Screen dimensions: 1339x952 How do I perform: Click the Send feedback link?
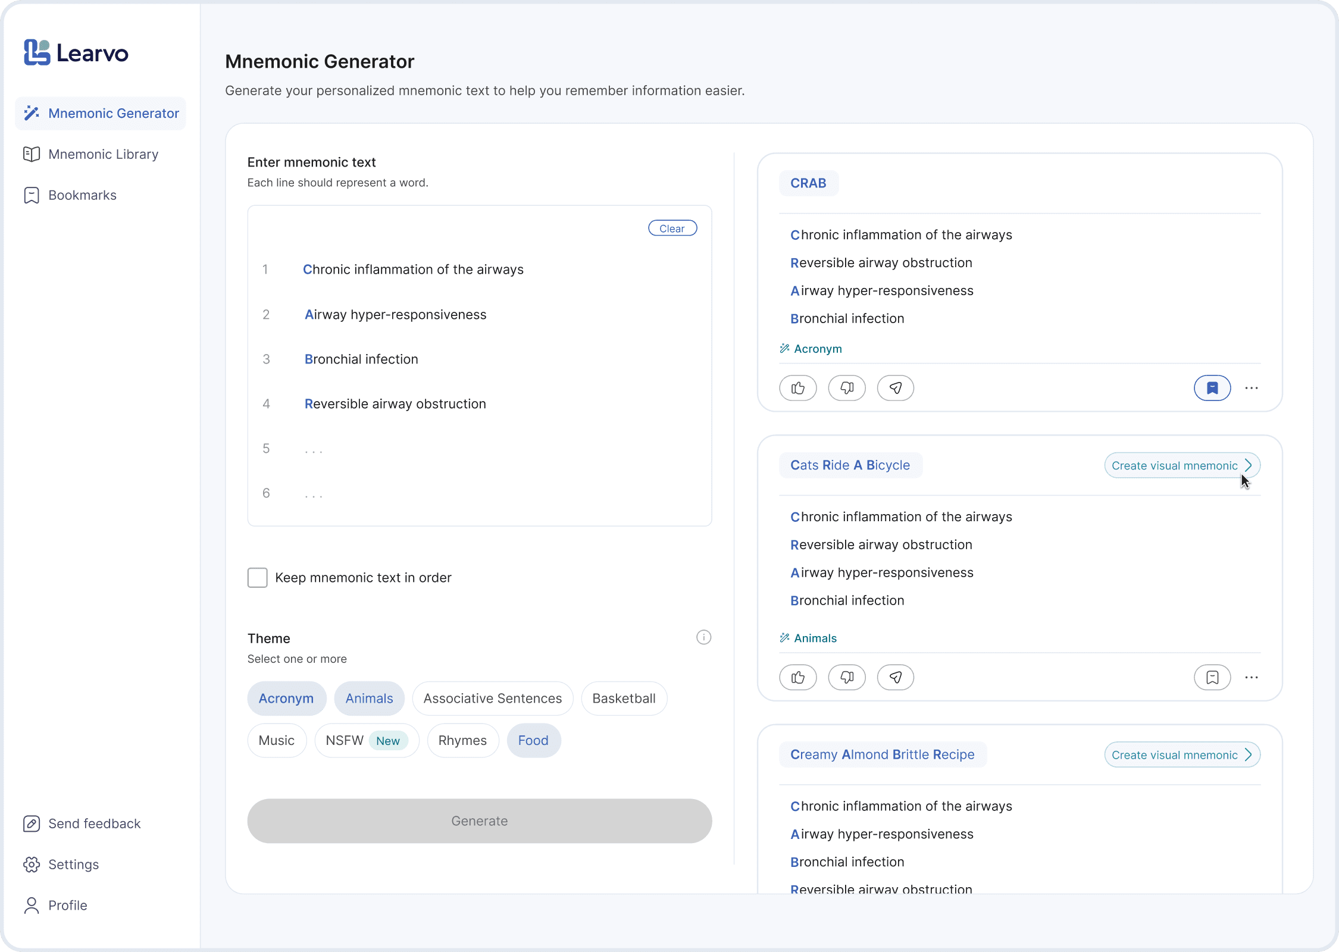[x=93, y=823]
